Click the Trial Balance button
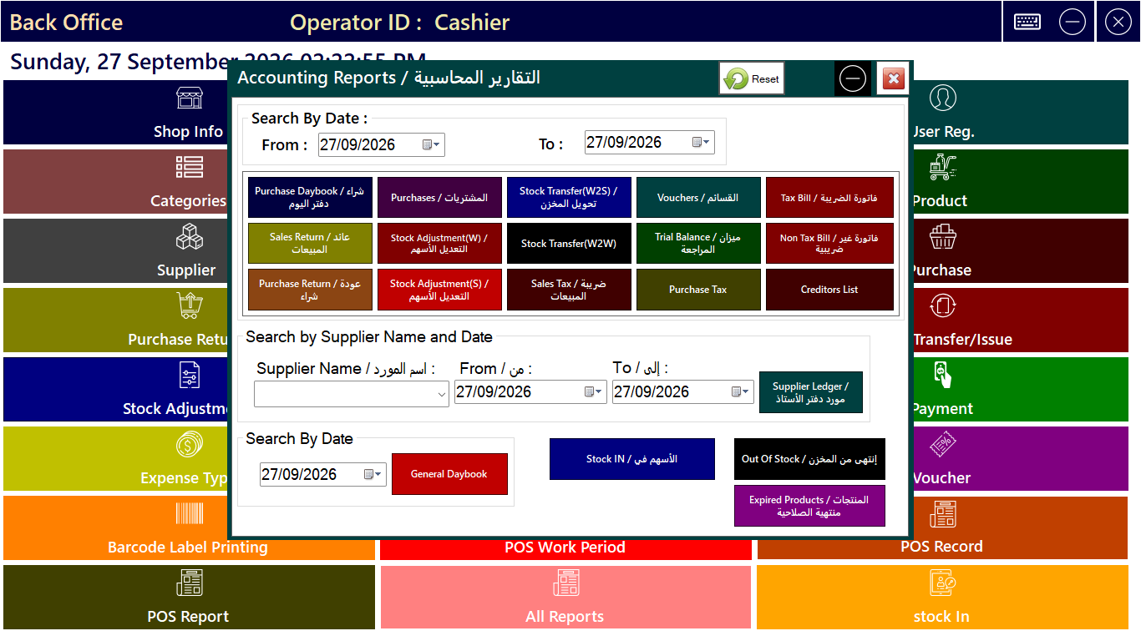Viewport: 1141px width, 641px height. tap(698, 244)
